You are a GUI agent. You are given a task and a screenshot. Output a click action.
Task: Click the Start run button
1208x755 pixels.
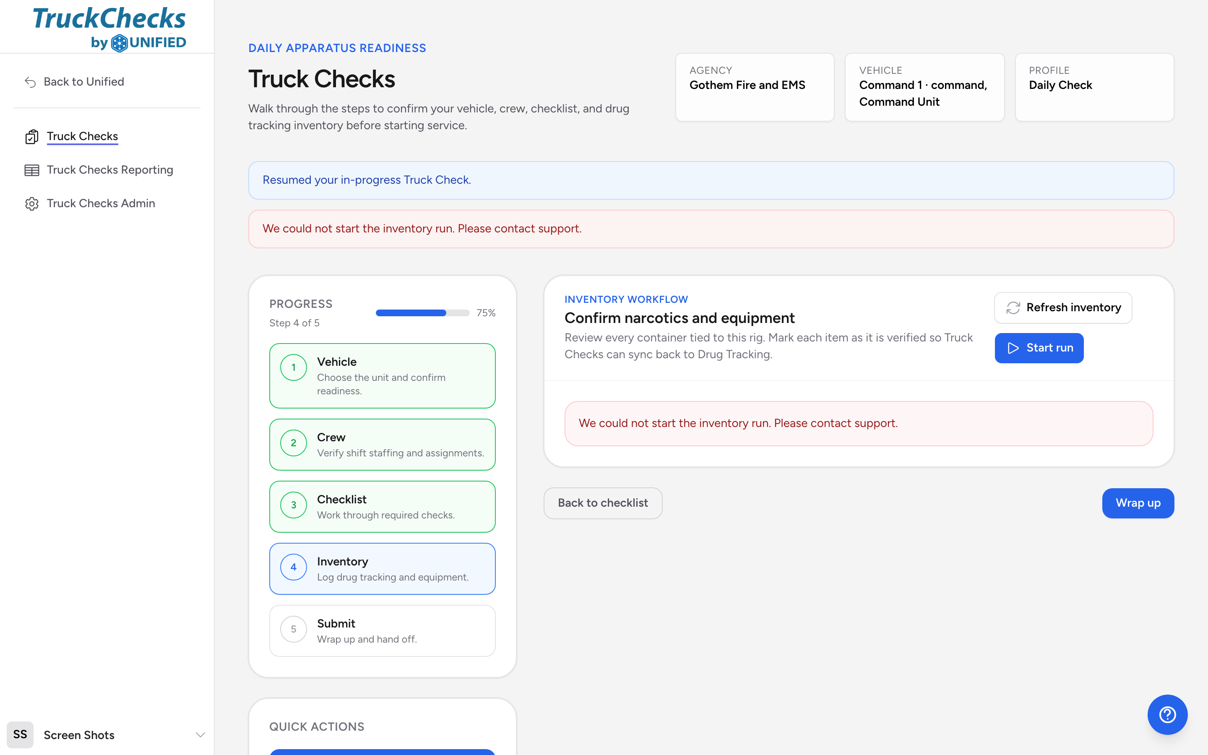pos(1039,348)
